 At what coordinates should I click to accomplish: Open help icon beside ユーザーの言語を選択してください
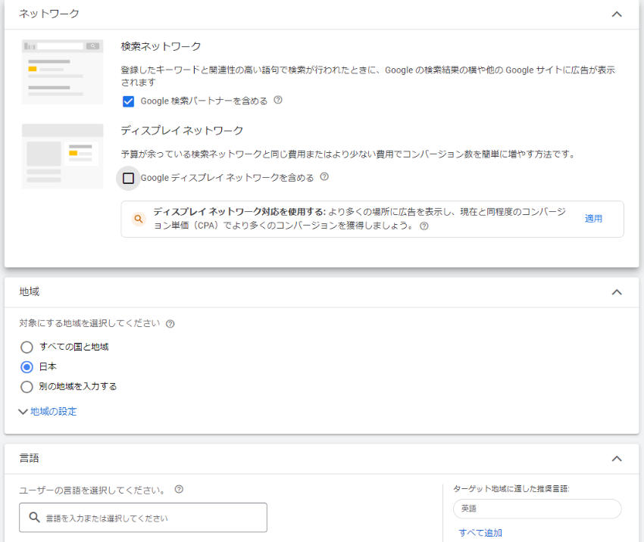(x=179, y=490)
